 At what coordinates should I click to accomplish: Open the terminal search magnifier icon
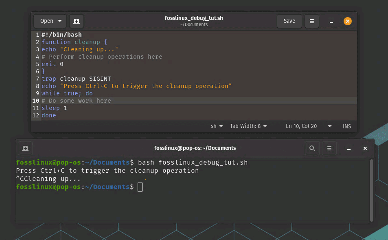click(312, 148)
